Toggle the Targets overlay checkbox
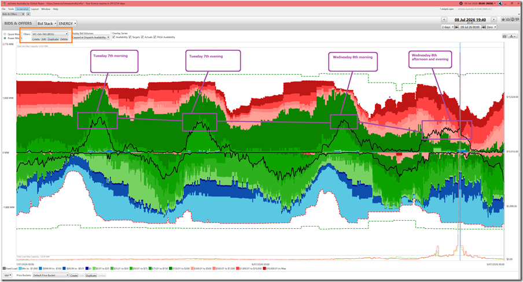The image size is (523, 282). click(130, 37)
